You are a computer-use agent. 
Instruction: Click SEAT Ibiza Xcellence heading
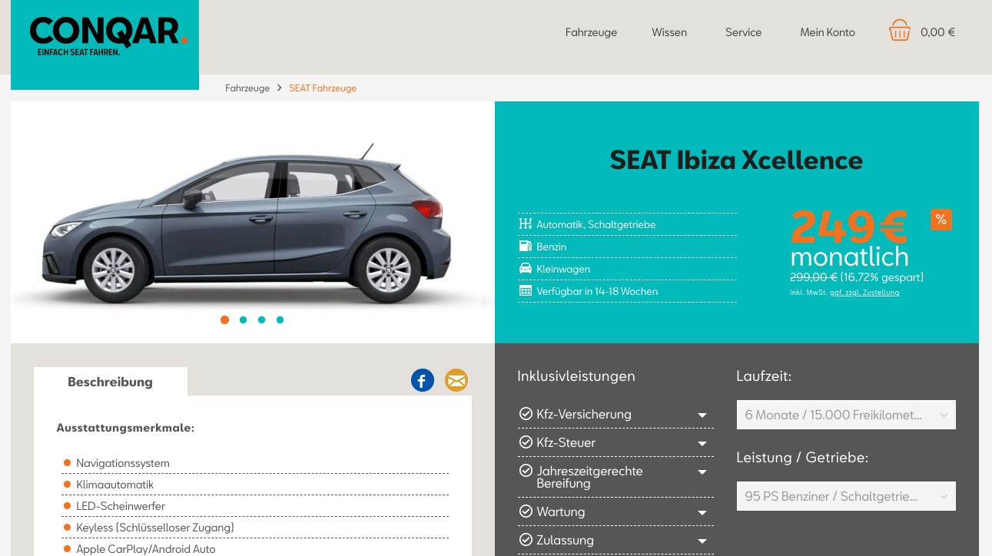tap(736, 160)
